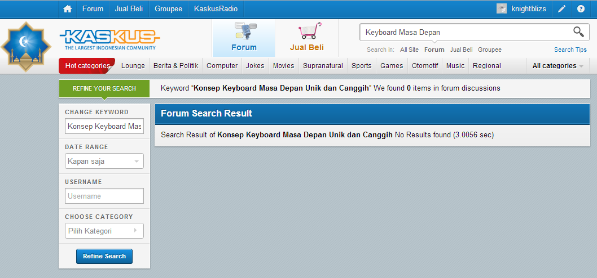Image resolution: width=597 pixels, height=278 pixels.
Task: Search in Groupee scope
Action: coord(490,50)
